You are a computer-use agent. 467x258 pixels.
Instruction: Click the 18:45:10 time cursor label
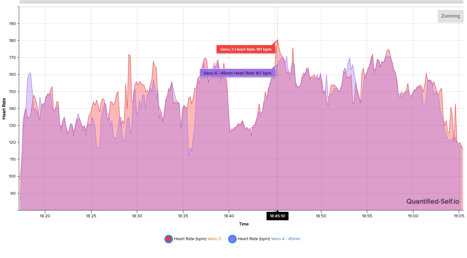(x=277, y=216)
